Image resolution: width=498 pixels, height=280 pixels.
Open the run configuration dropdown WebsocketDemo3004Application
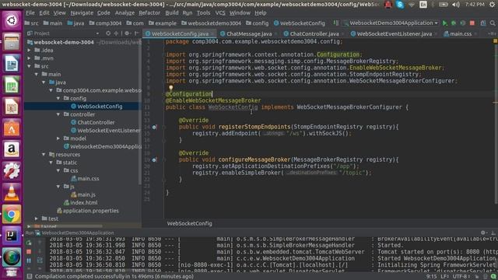click(391, 23)
